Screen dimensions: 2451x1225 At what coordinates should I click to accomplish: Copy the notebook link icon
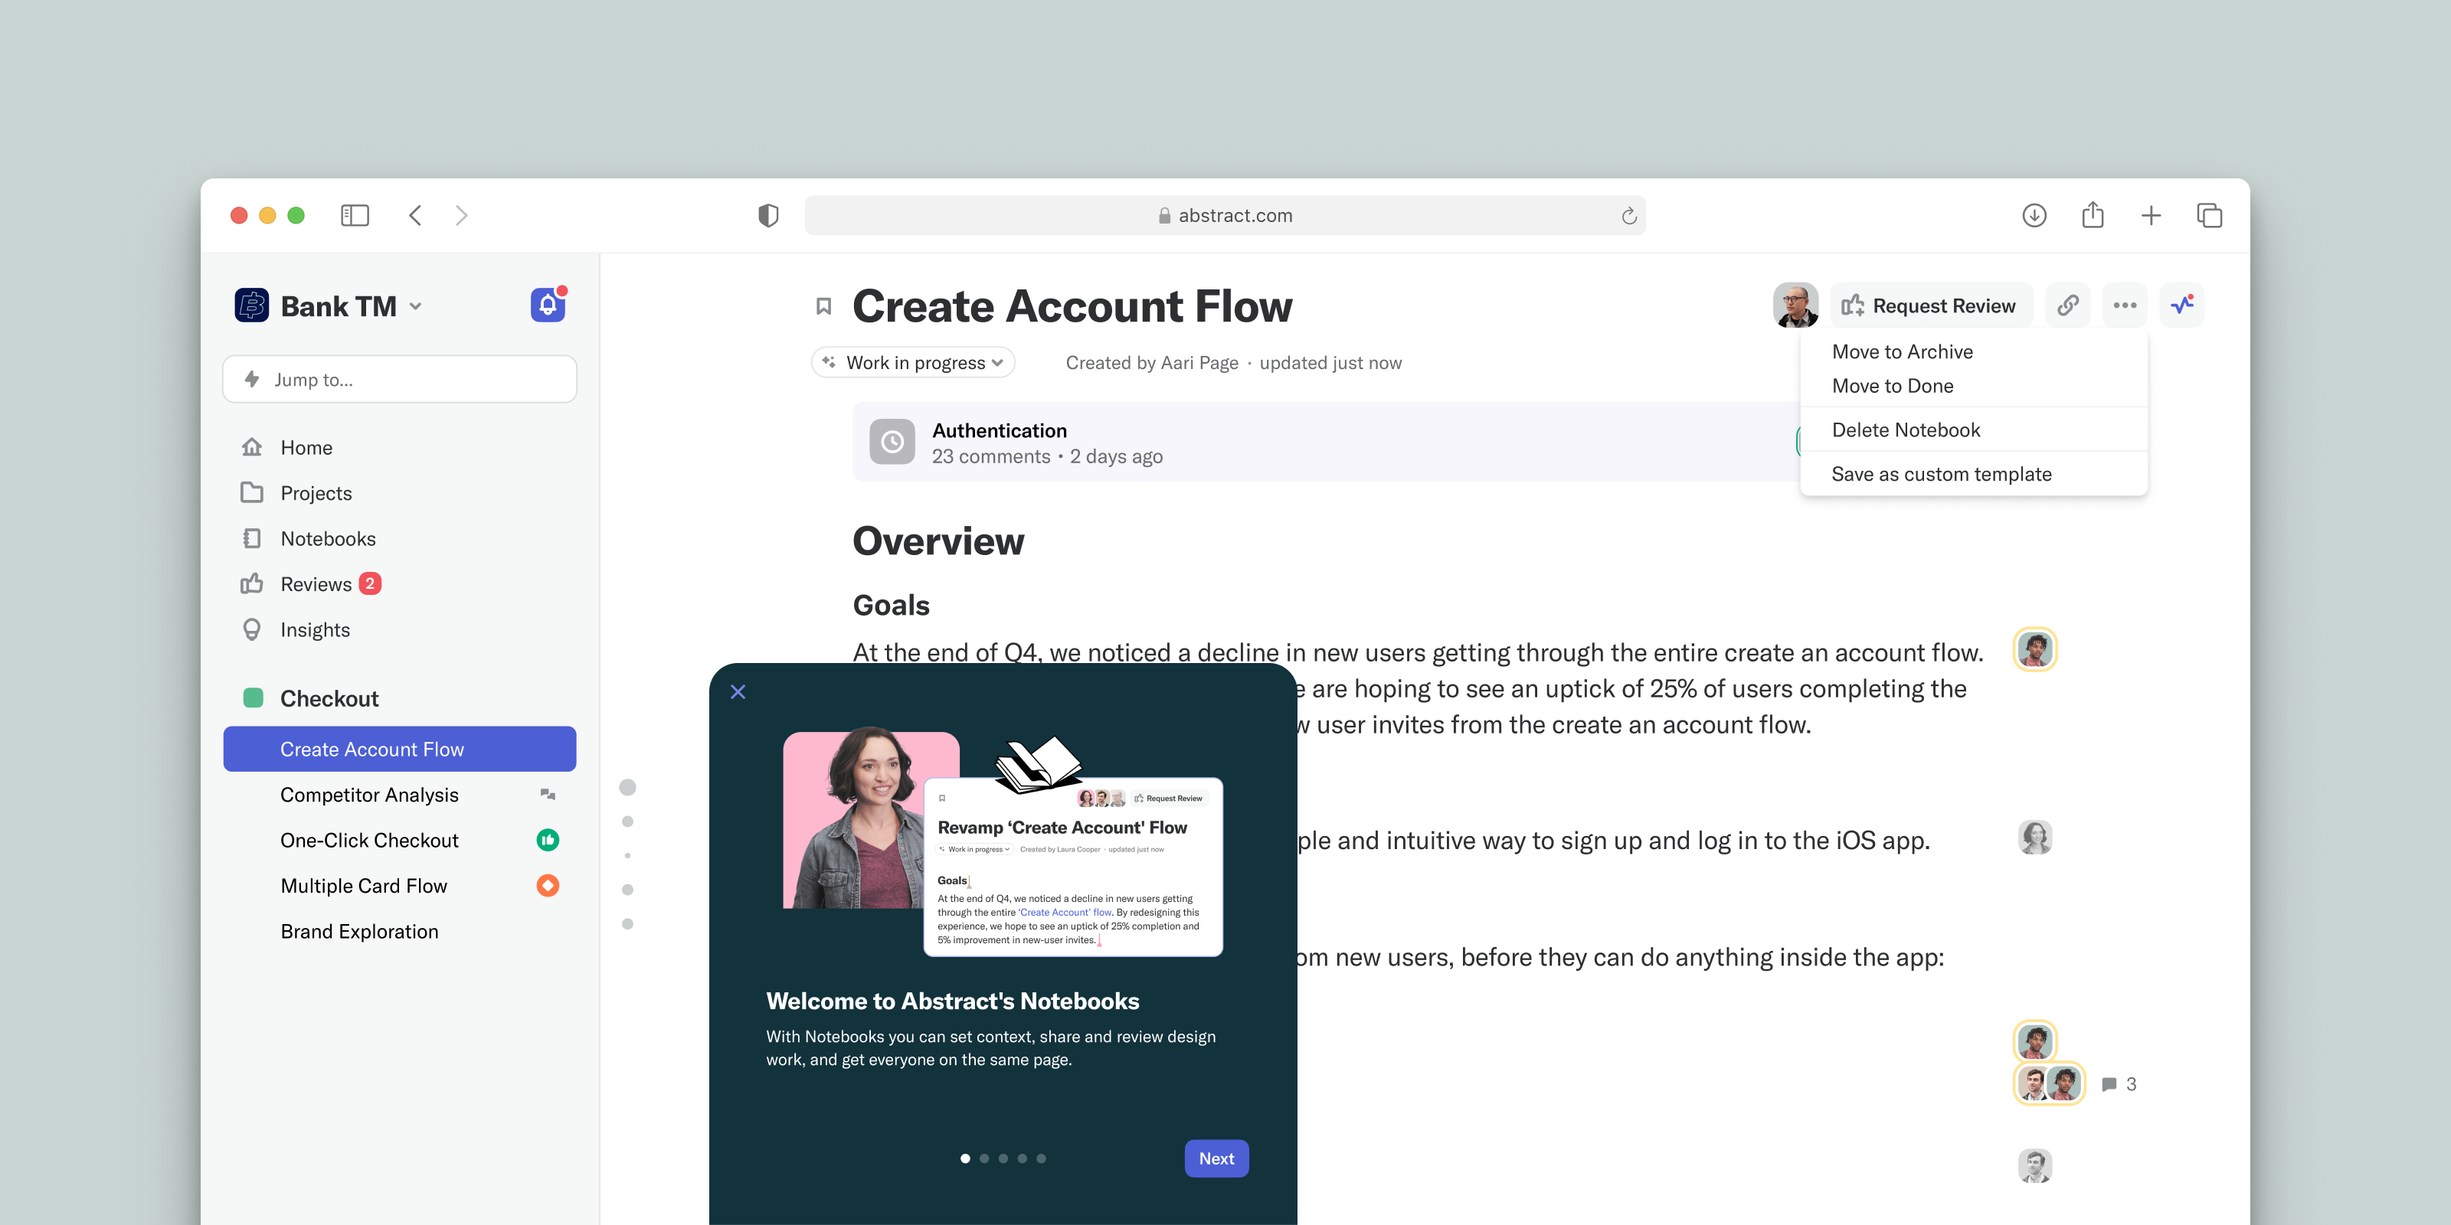click(x=2067, y=305)
